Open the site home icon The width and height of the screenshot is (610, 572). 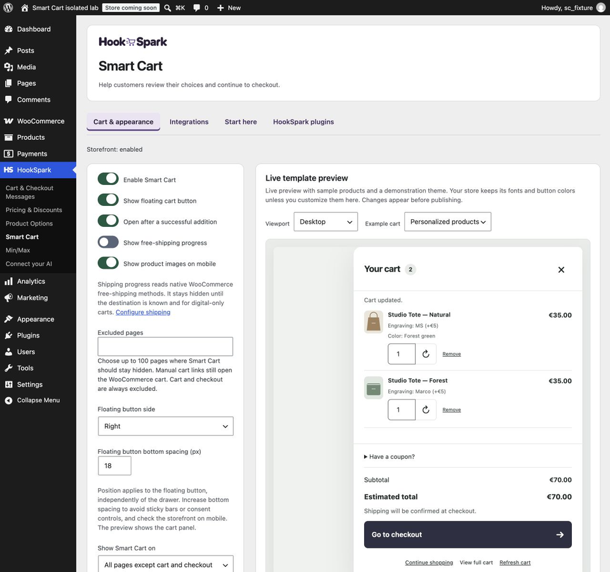(25, 8)
